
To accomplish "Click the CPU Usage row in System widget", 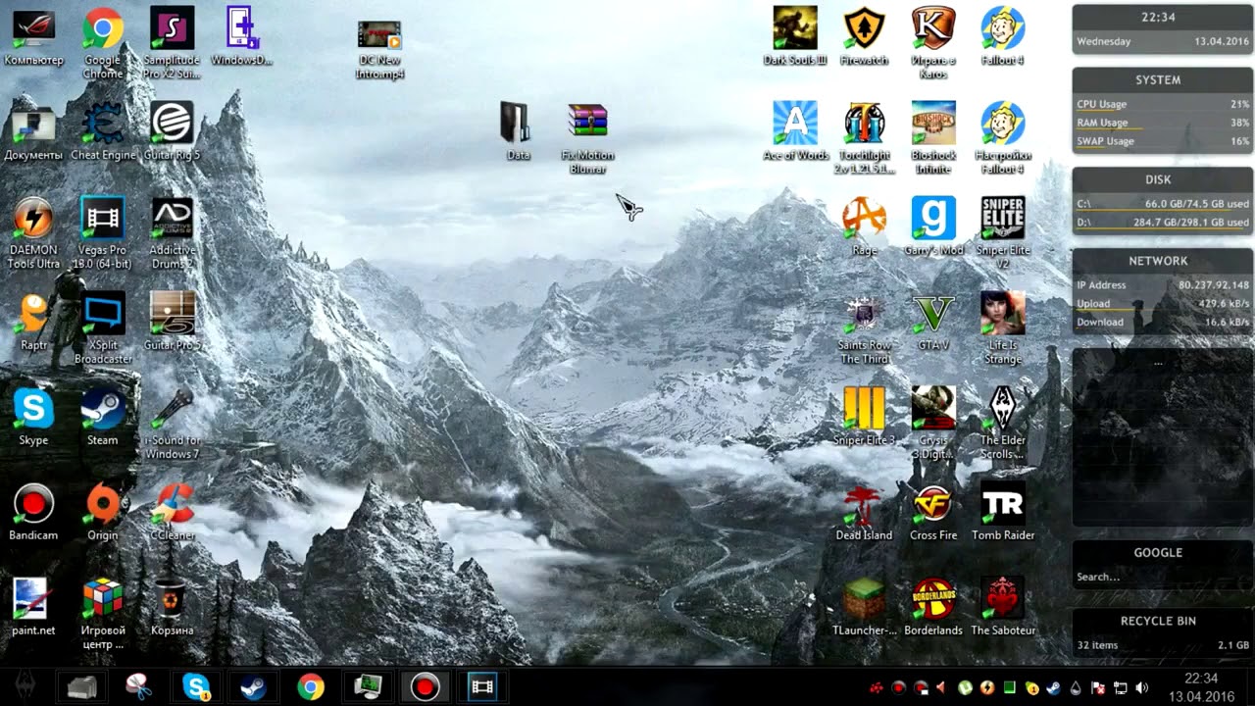I will click(1163, 104).
